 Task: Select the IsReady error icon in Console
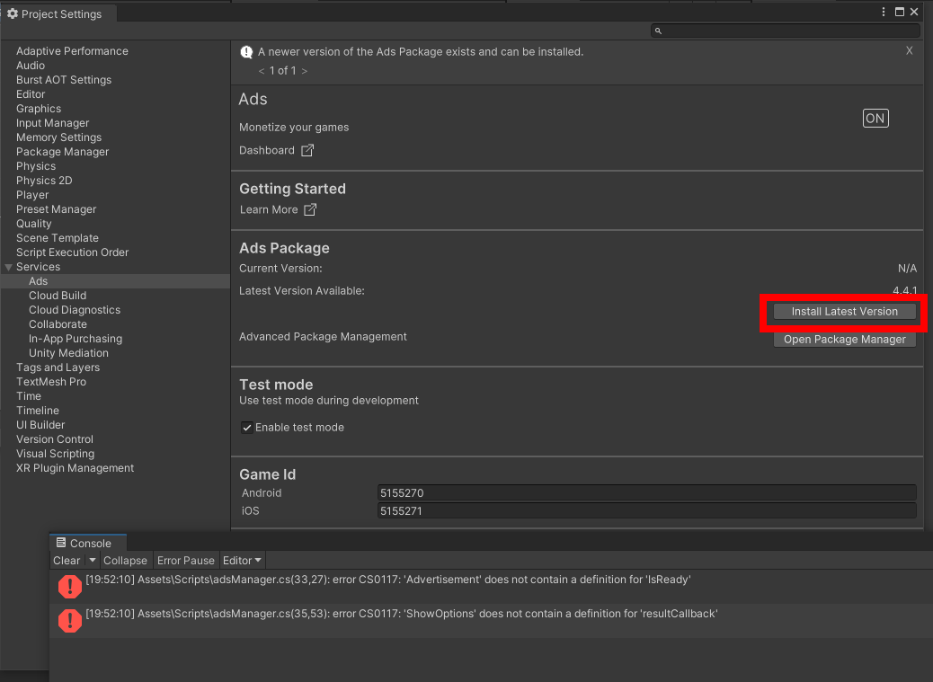[70, 586]
